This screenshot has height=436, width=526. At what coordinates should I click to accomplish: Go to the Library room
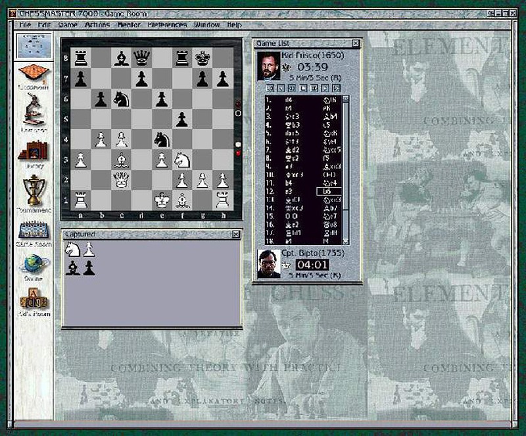(34, 153)
